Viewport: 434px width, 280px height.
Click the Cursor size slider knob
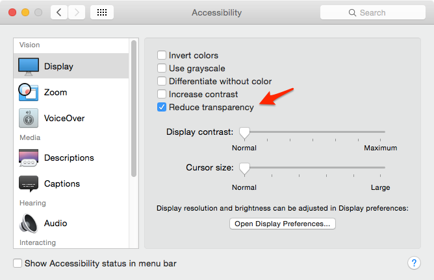tap(244, 169)
